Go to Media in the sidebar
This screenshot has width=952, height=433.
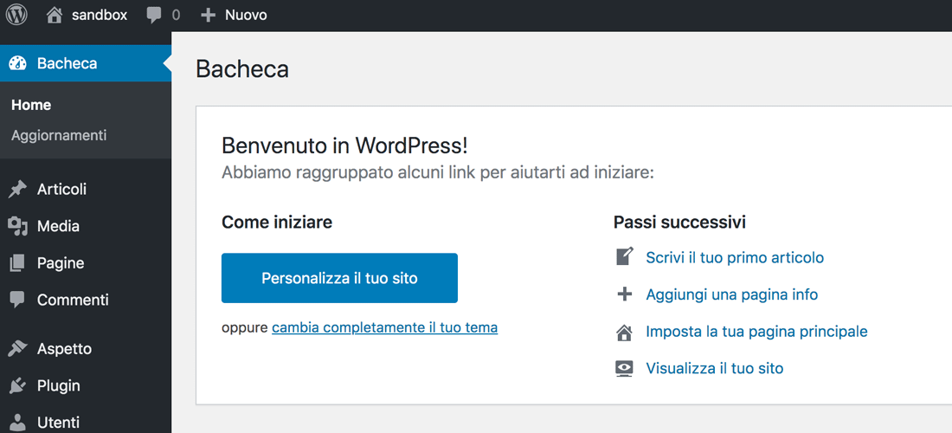point(58,227)
